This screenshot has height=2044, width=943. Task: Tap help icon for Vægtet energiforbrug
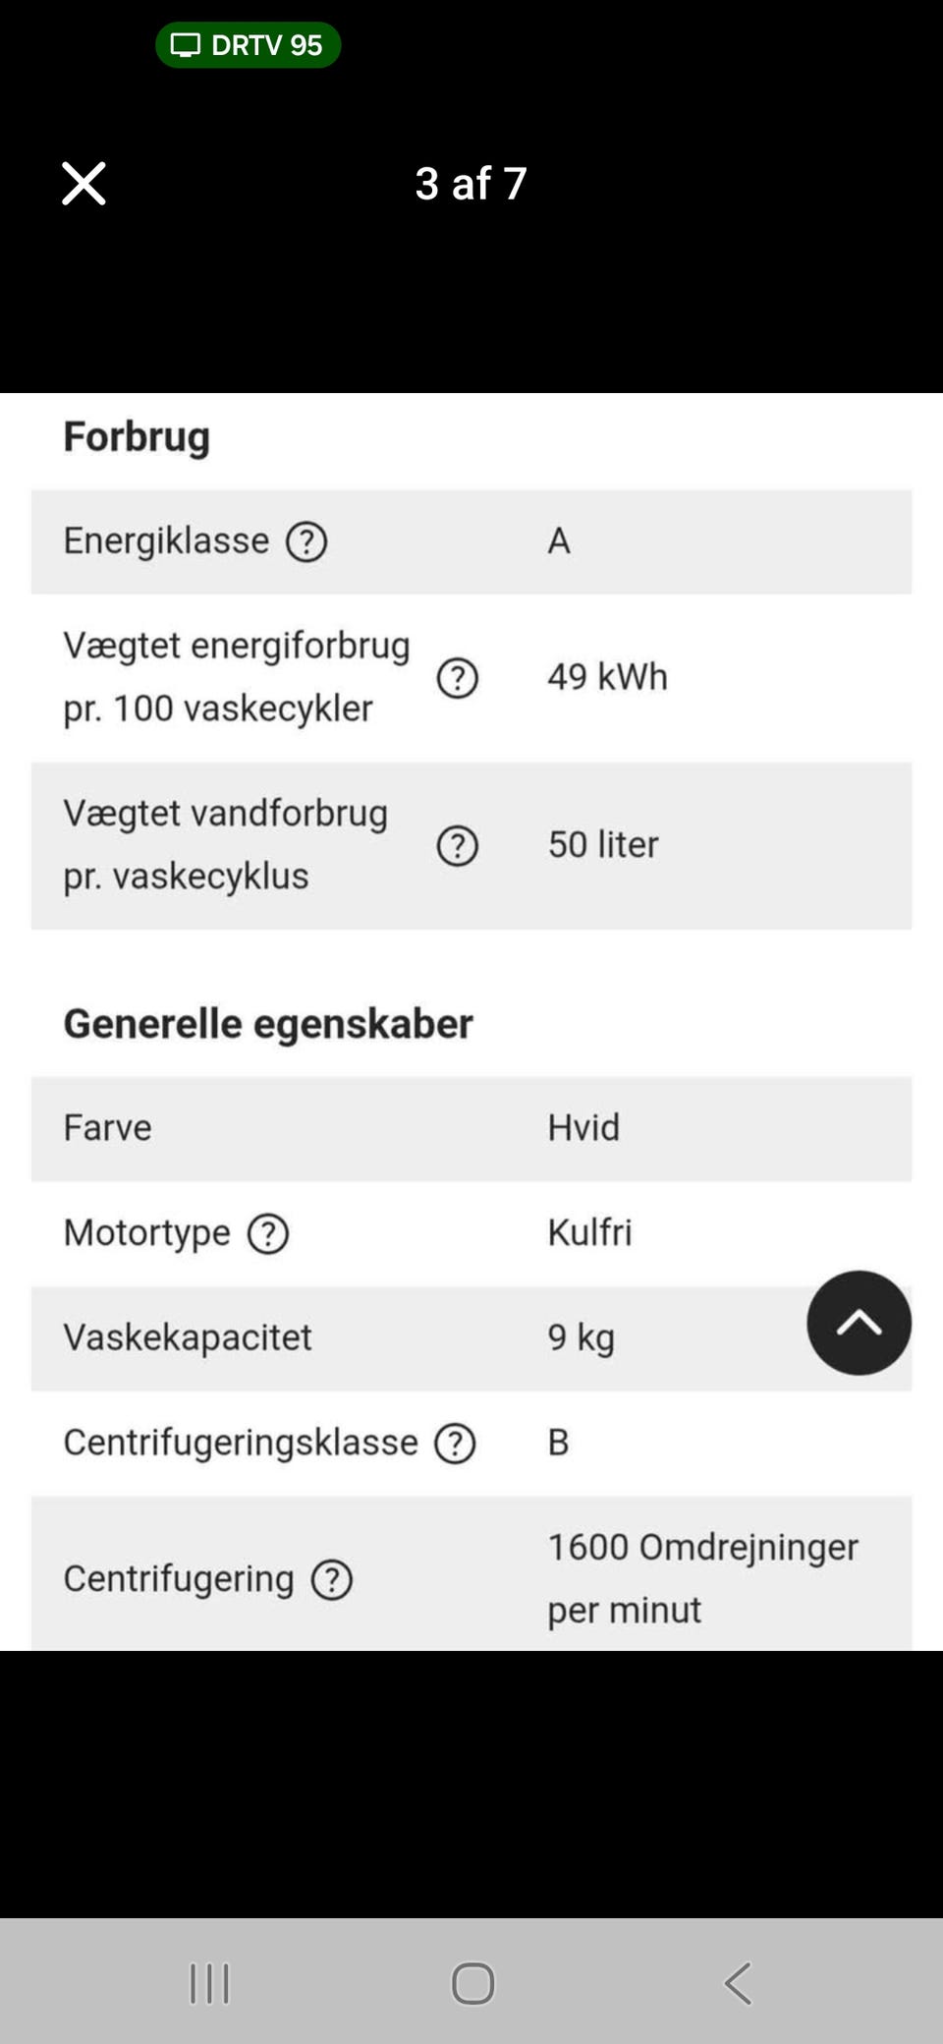point(457,678)
